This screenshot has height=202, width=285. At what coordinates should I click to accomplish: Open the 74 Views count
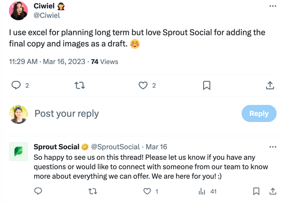pos(105,62)
